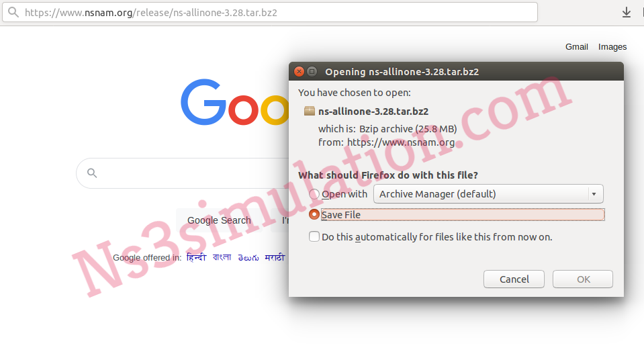Select the Open with radio button
644x362 pixels.
(x=314, y=194)
